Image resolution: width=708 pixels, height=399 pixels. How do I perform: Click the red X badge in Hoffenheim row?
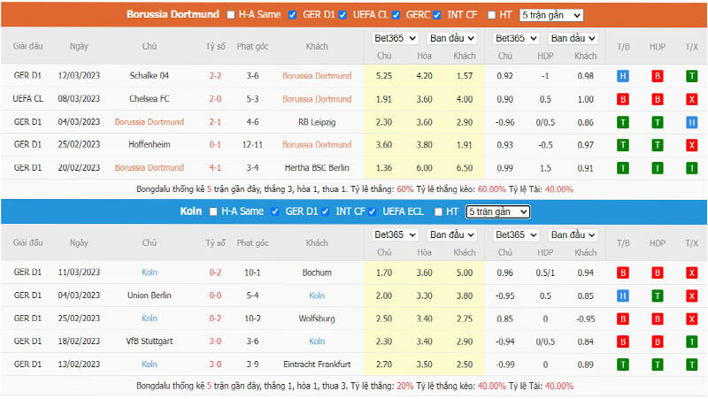click(x=691, y=145)
